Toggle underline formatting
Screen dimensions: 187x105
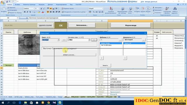(x=30, y=12)
